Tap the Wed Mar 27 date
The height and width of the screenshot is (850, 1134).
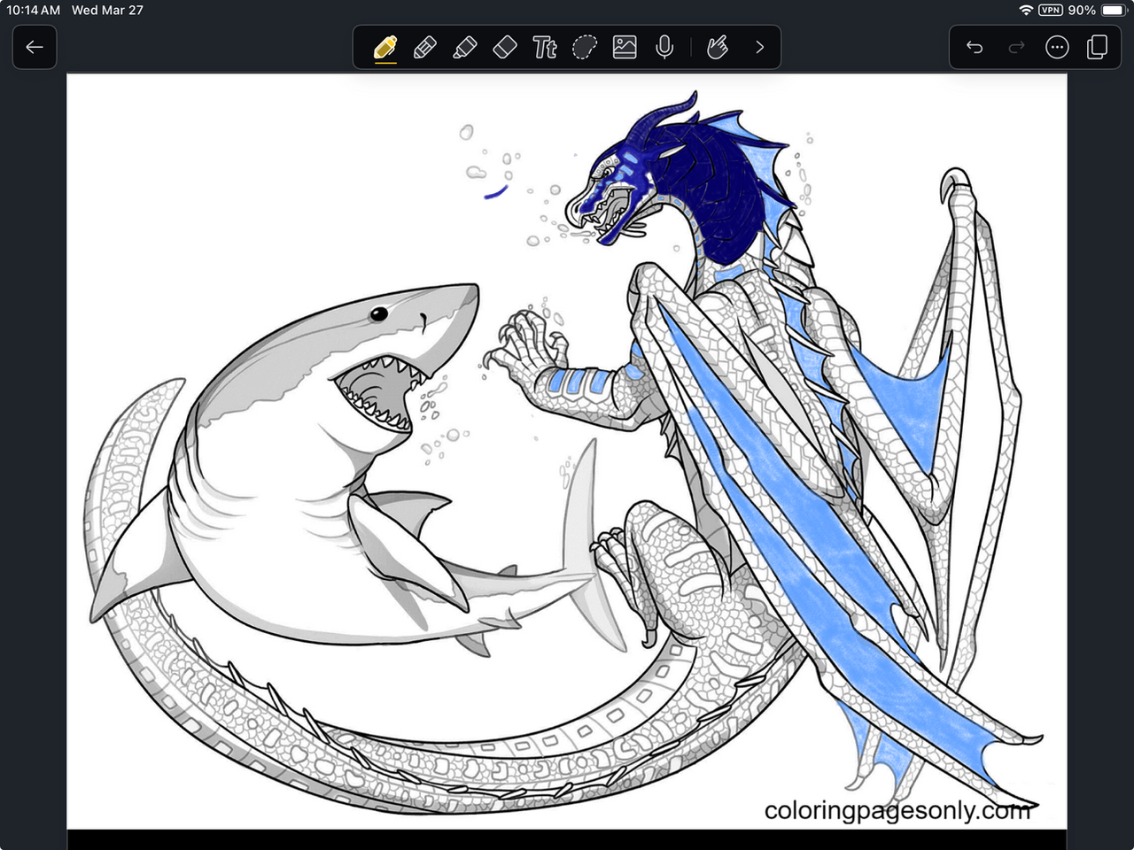(x=107, y=10)
